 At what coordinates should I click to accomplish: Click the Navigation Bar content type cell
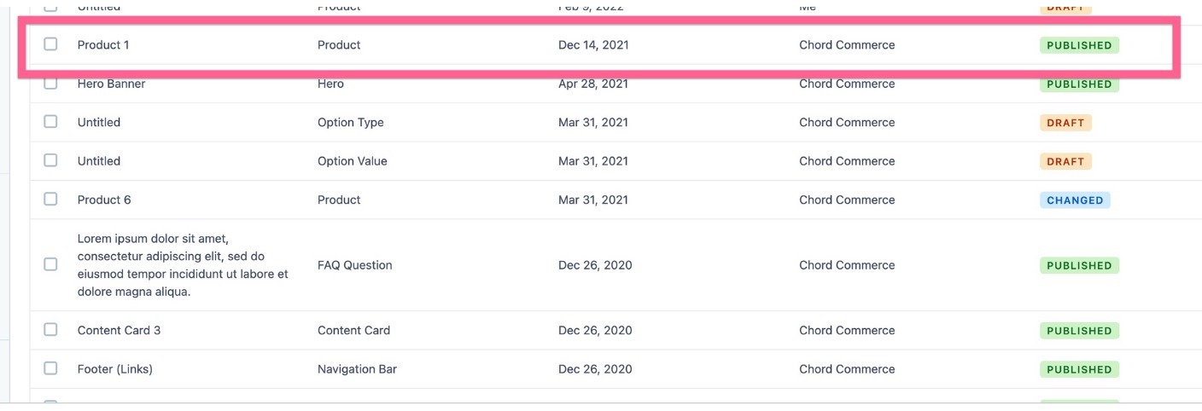click(x=357, y=369)
